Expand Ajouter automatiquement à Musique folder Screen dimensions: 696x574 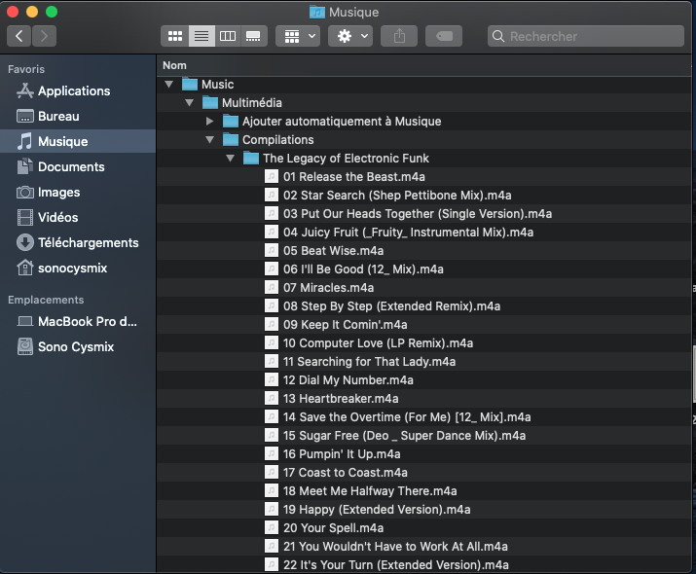210,122
